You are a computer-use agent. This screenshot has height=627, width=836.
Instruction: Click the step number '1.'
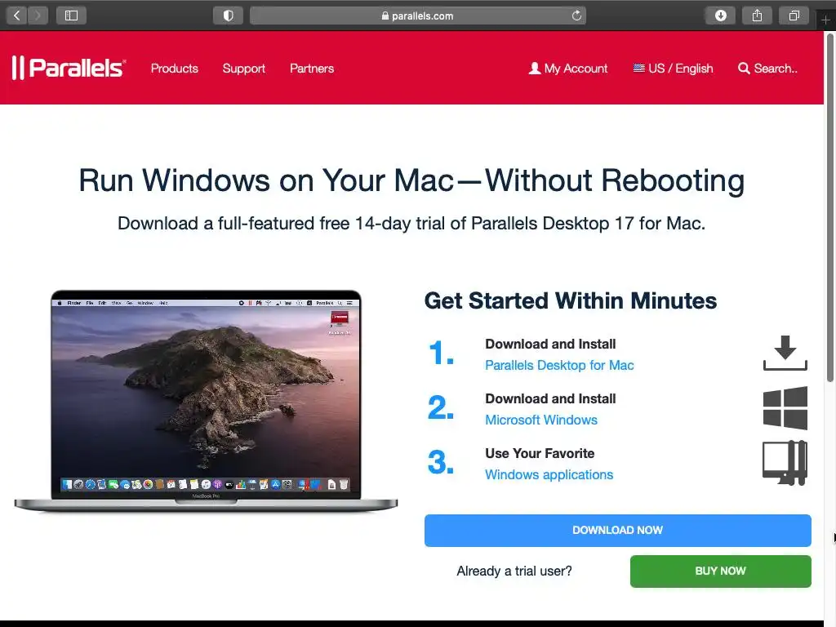[x=441, y=353]
